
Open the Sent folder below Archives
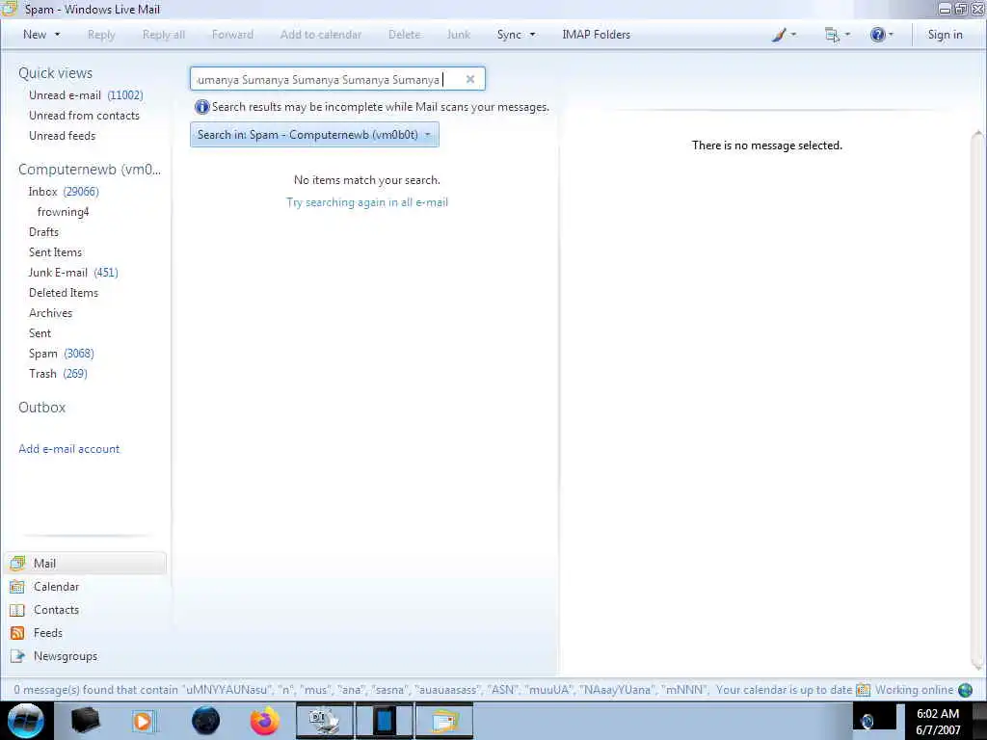(40, 332)
